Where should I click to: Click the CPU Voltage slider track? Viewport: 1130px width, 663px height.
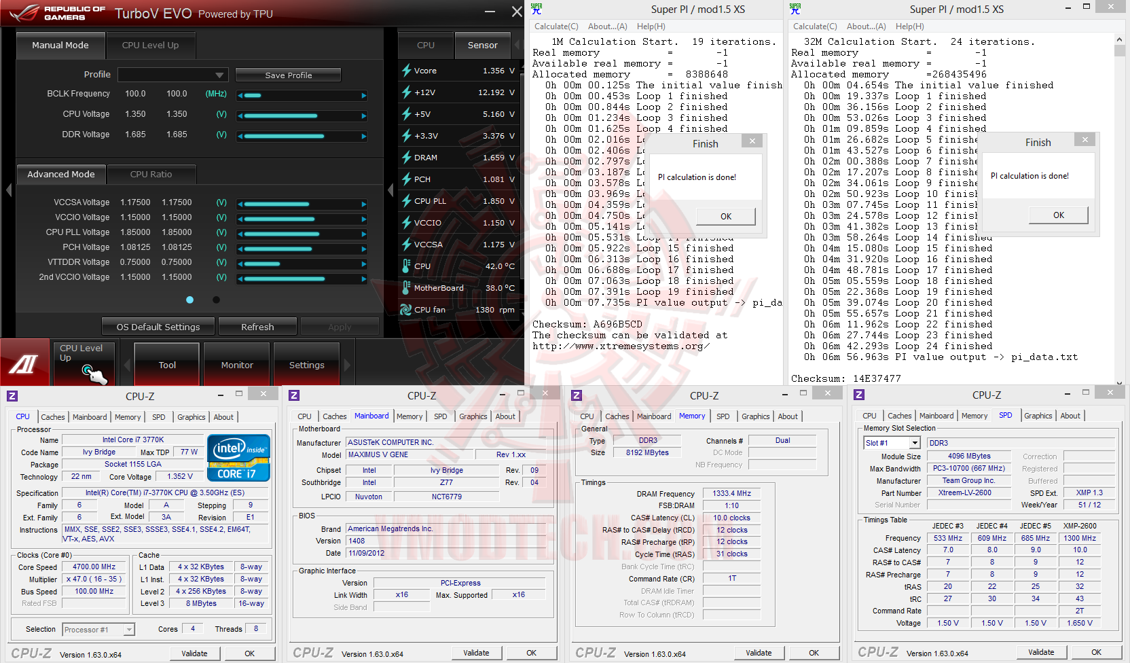pyautogui.click(x=302, y=116)
